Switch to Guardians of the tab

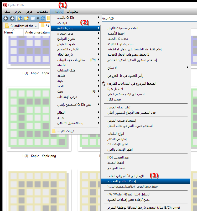pos(21,26)
